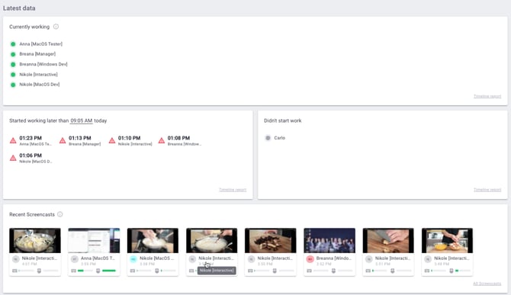Click the green activity bar on Anna's screencast card
511x295 pixels.
tap(109, 271)
